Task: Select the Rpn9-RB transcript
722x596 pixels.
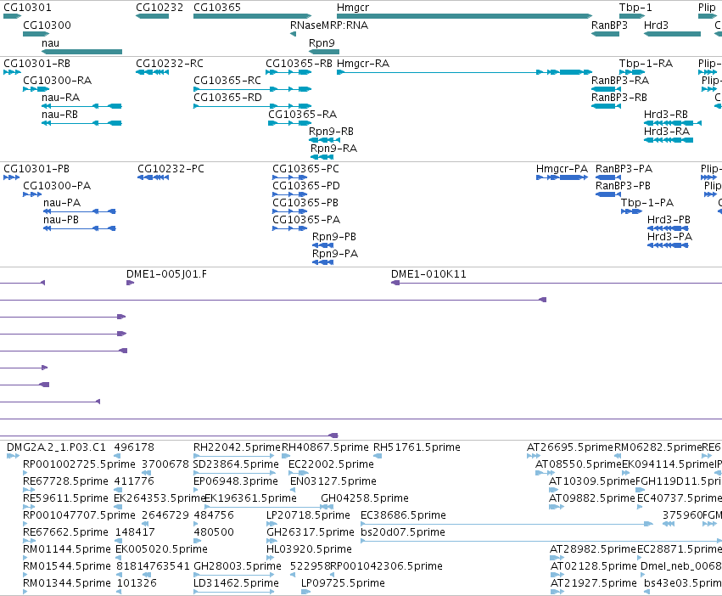Action: 324,140
